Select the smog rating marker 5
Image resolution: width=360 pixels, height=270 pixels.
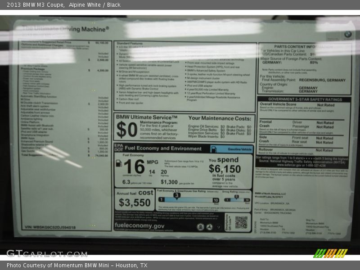pyautogui.click(x=236, y=197)
